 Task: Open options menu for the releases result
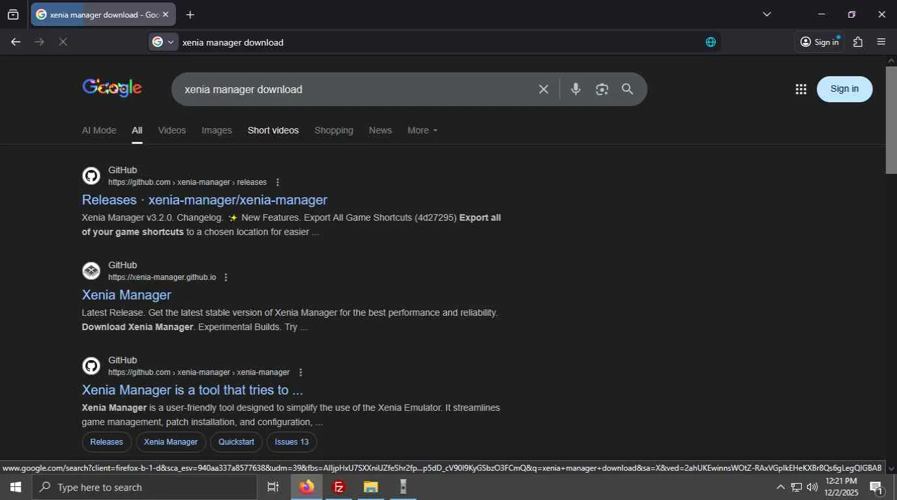click(278, 182)
